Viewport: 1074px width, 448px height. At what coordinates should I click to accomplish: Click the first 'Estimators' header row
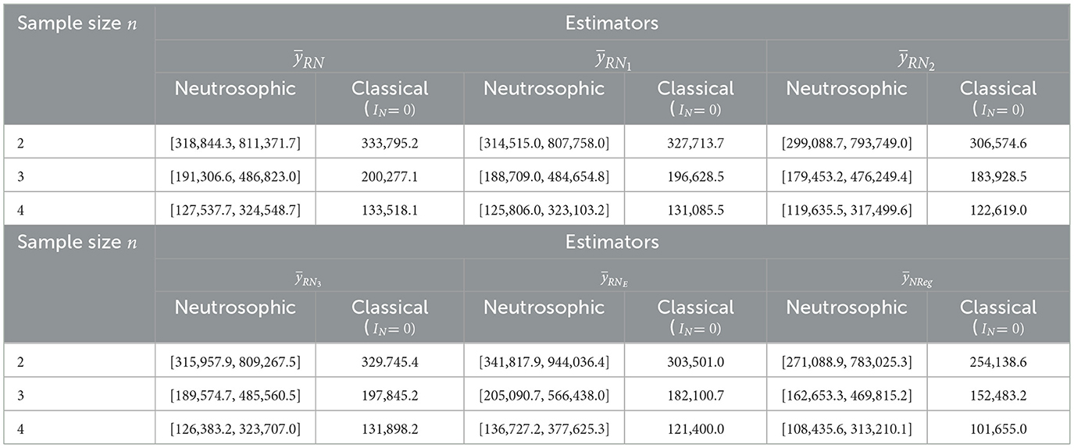(x=612, y=23)
